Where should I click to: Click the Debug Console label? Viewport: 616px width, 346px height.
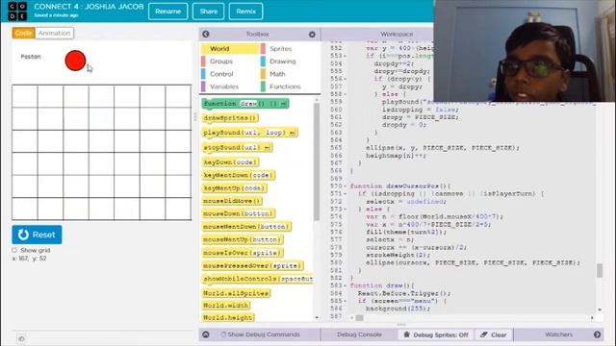pyautogui.click(x=359, y=334)
